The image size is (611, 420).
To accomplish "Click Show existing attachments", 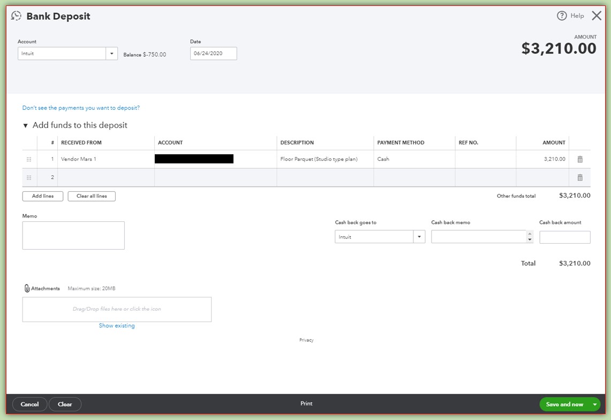I will pyautogui.click(x=117, y=325).
